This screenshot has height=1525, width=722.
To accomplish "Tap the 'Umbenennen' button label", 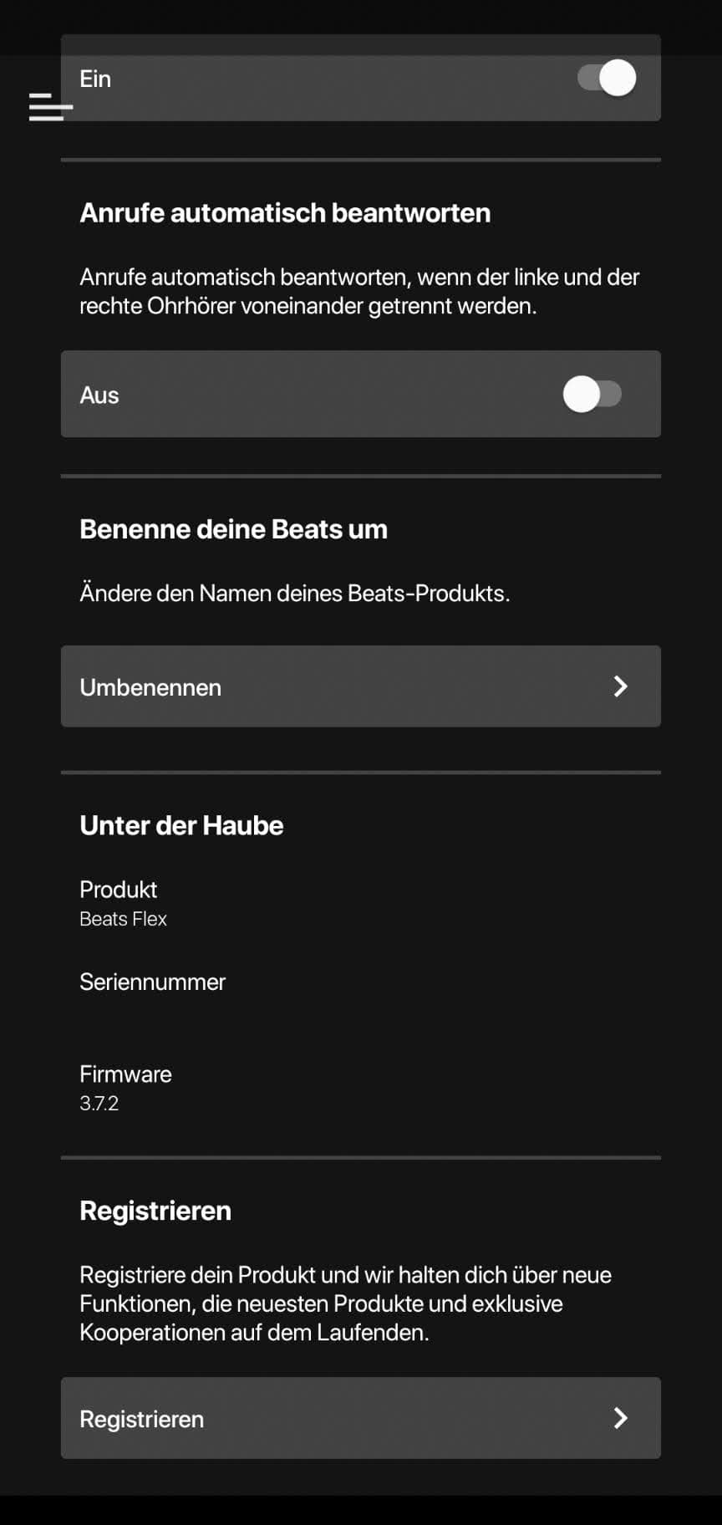I will click(150, 687).
